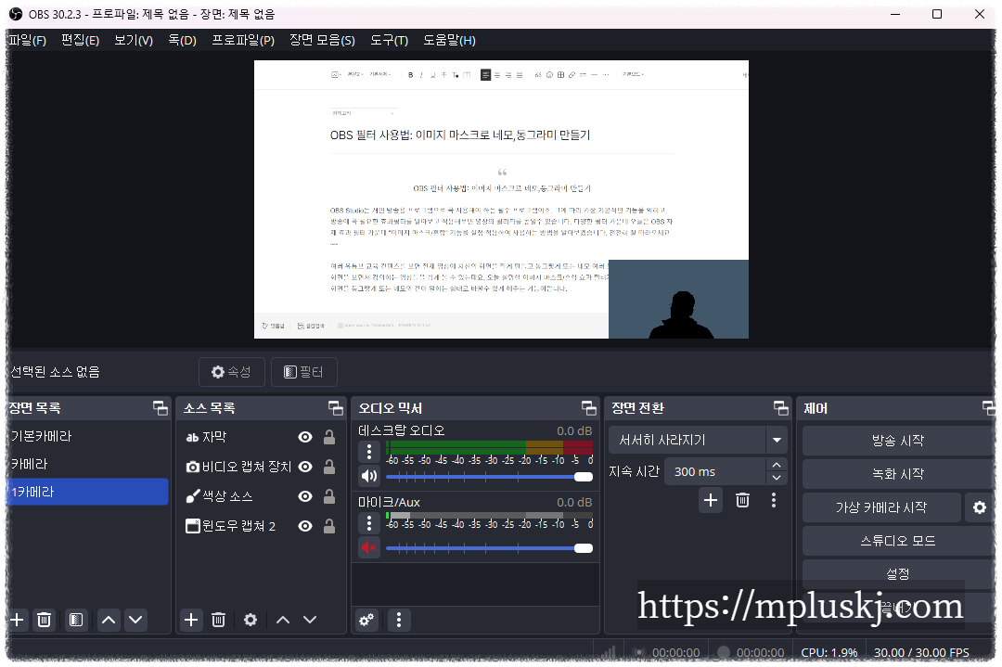Increase 지속 시간 with the up stepper arrow
The image size is (1002, 667).
[x=777, y=464]
